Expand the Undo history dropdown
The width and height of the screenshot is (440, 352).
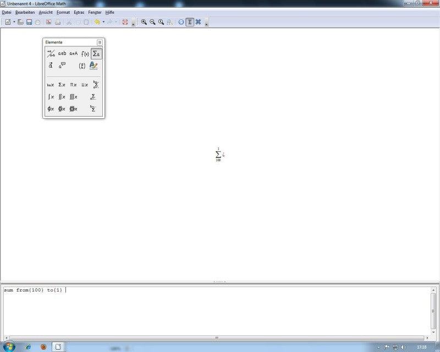(103, 22)
